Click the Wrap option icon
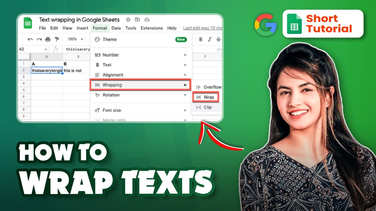376x211 pixels. tap(198, 97)
